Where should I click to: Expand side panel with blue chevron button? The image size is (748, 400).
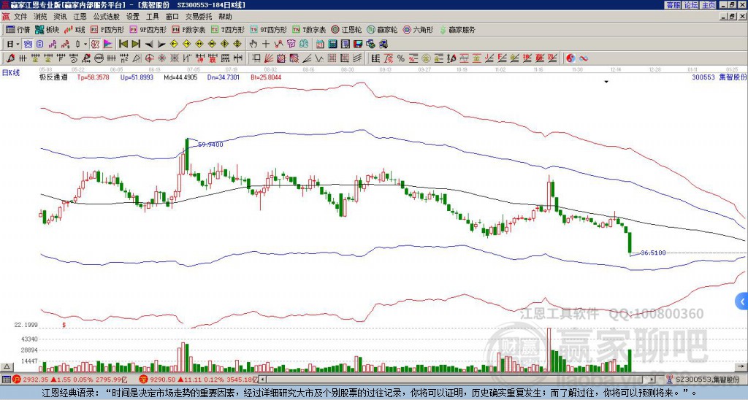pyautogui.click(x=742, y=301)
